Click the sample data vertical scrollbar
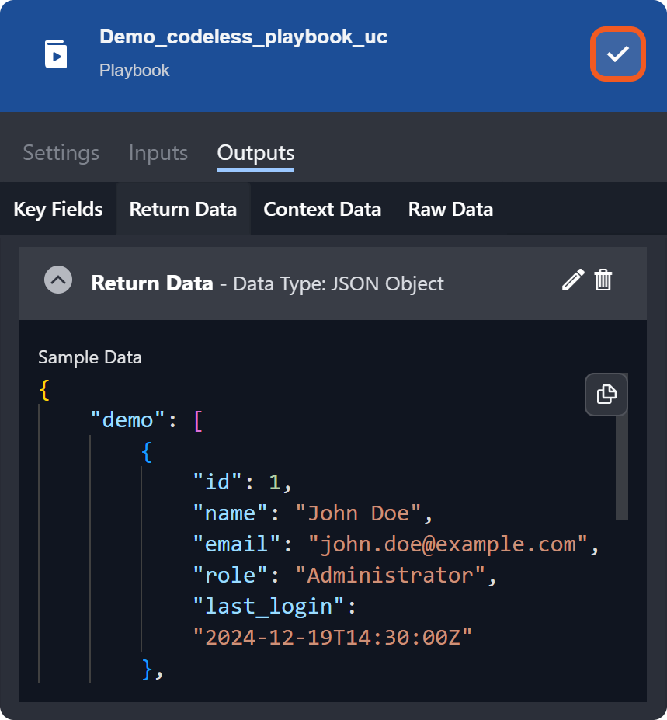The image size is (667, 720). [x=621, y=466]
